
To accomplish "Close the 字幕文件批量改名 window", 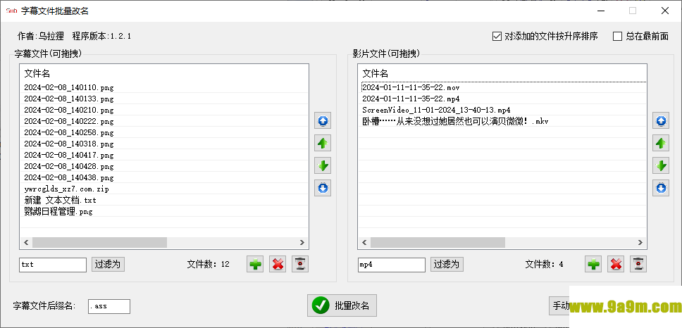I will [x=665, y=11].
